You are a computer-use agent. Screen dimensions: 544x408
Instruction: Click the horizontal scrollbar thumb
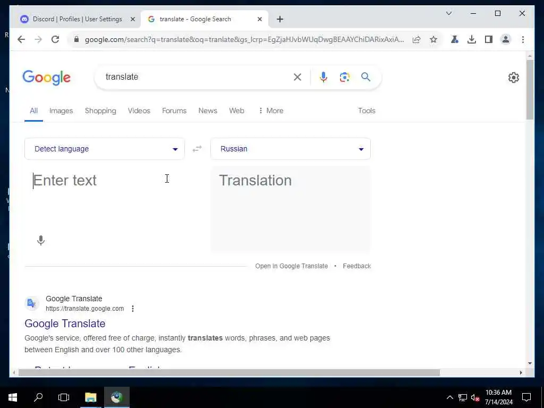click(229, 372)
